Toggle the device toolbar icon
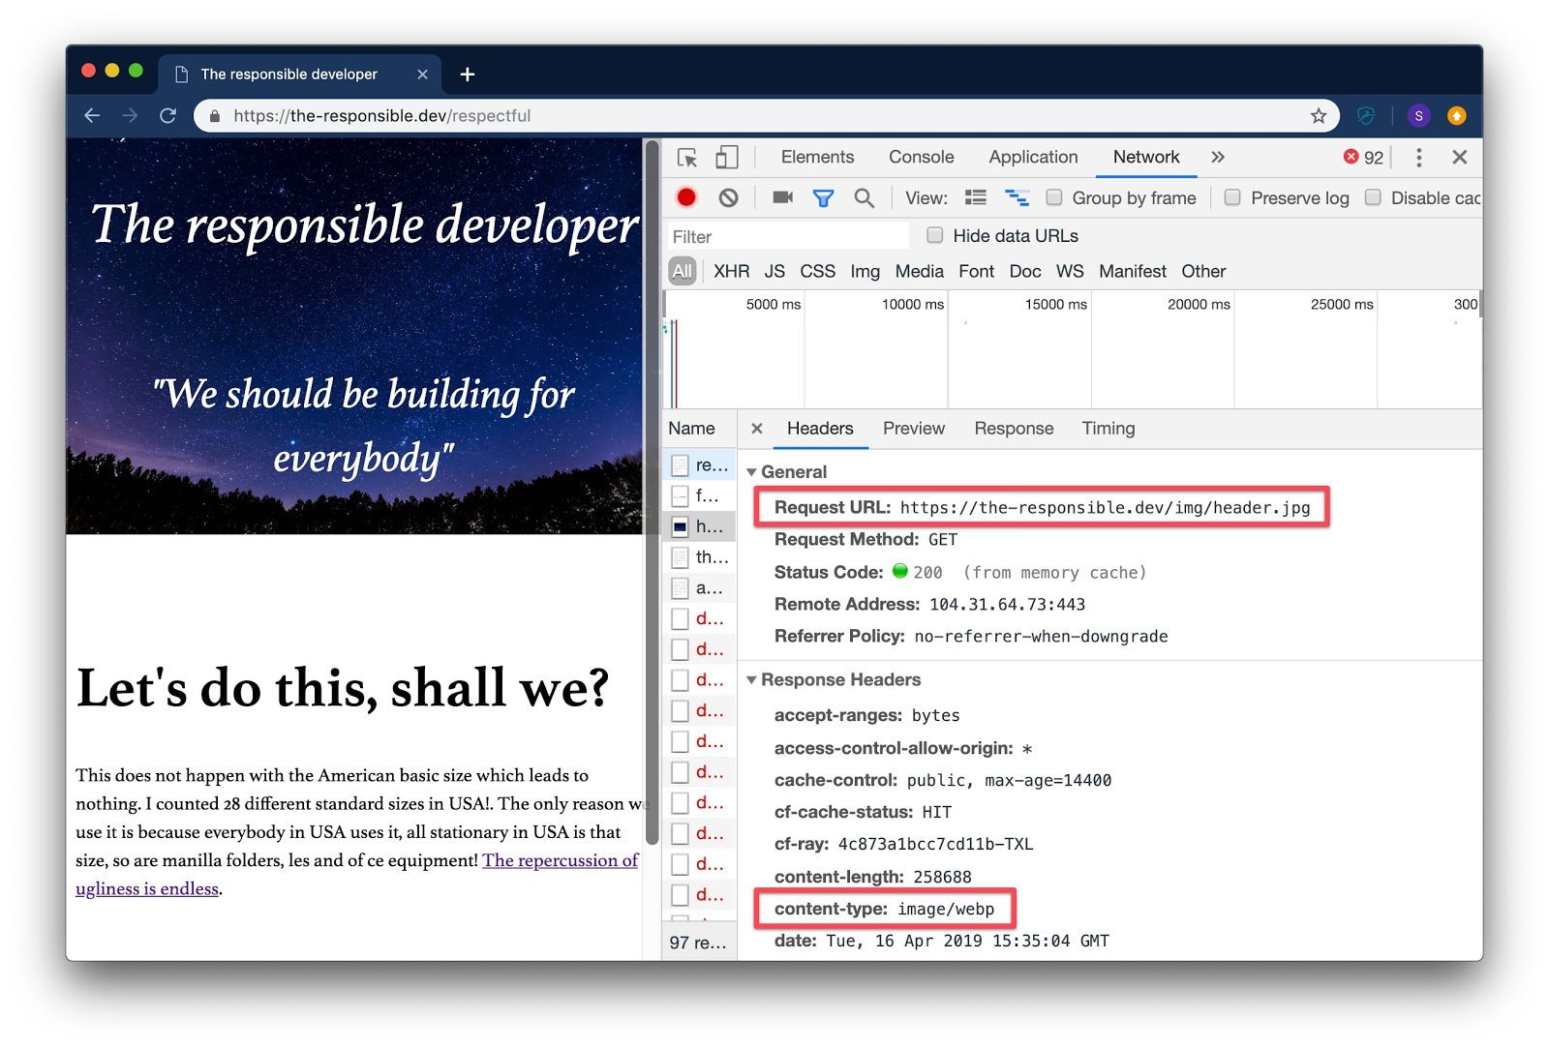 (x=726, y=157)
